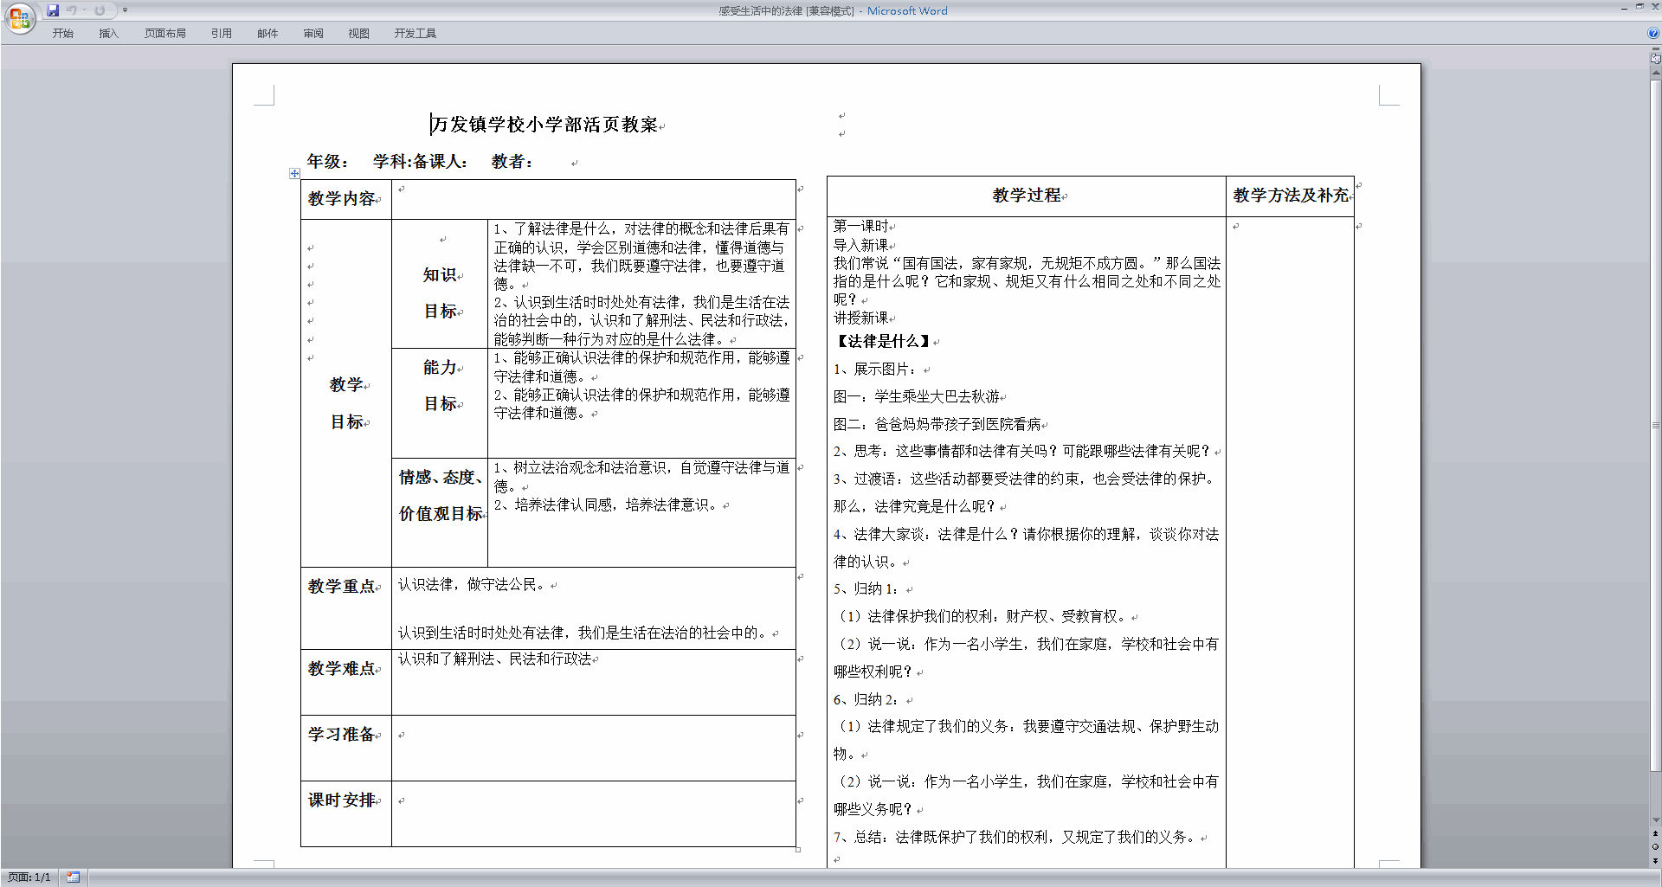Click the 知识 目标 cell

tap(440, 284)
